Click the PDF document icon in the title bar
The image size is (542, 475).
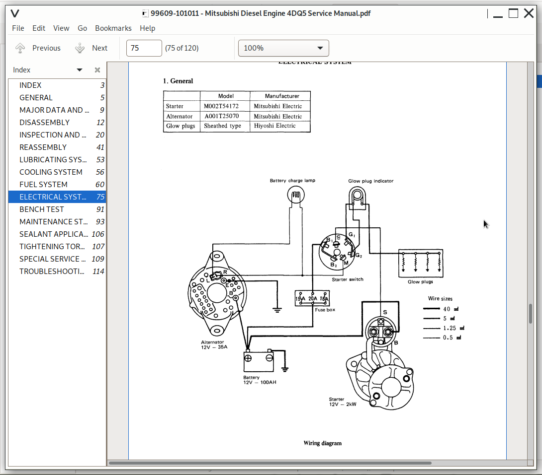[x=145, y=13]
